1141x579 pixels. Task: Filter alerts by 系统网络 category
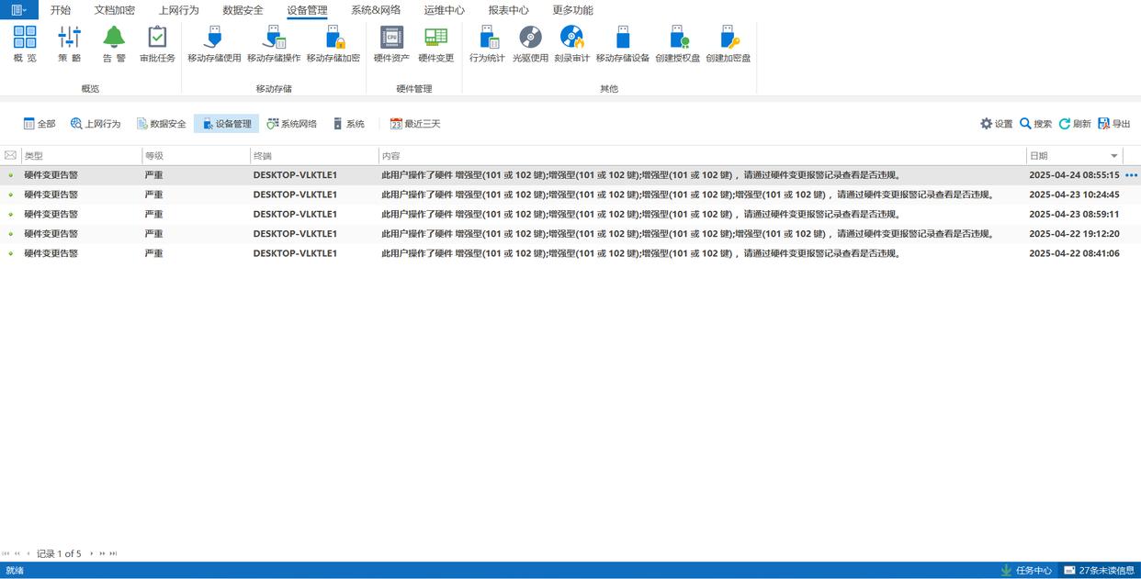(292, 124)
